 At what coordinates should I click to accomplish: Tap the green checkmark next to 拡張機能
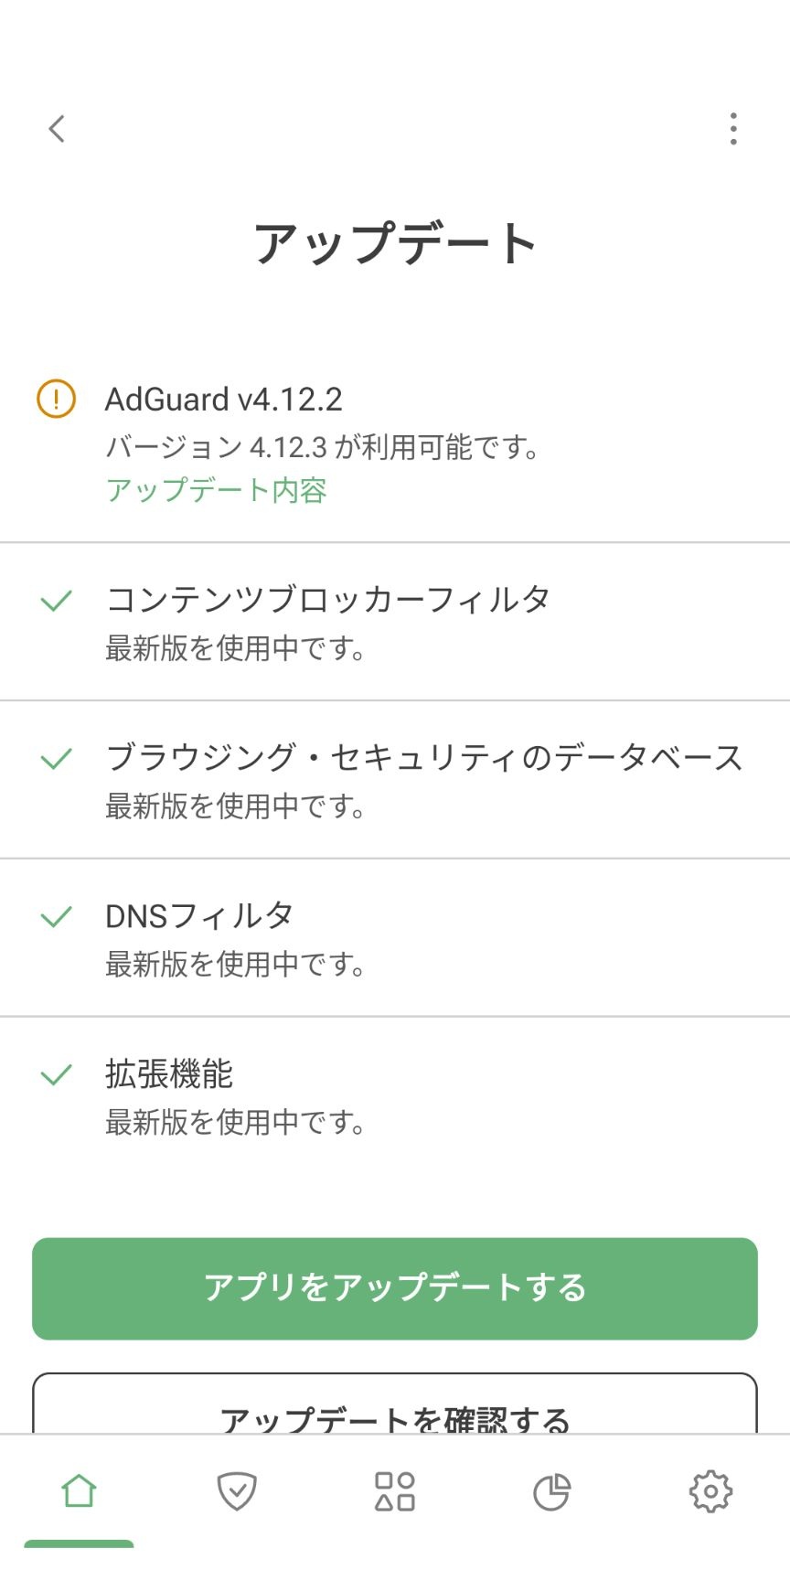click(57, 1074)
